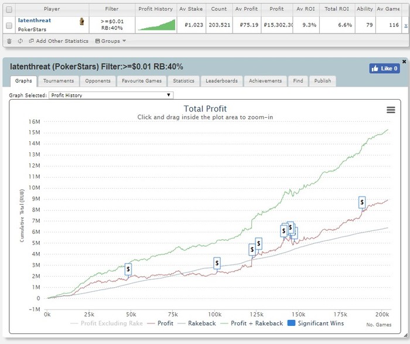Toggle the Profit legend series
The width and height of the screenshot is (410, 344).
pyautogui.click(x=160, y=323)
